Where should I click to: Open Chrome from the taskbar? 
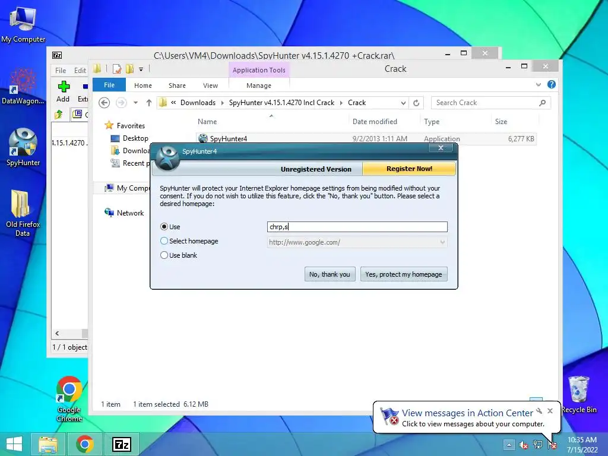pos(84,444)
